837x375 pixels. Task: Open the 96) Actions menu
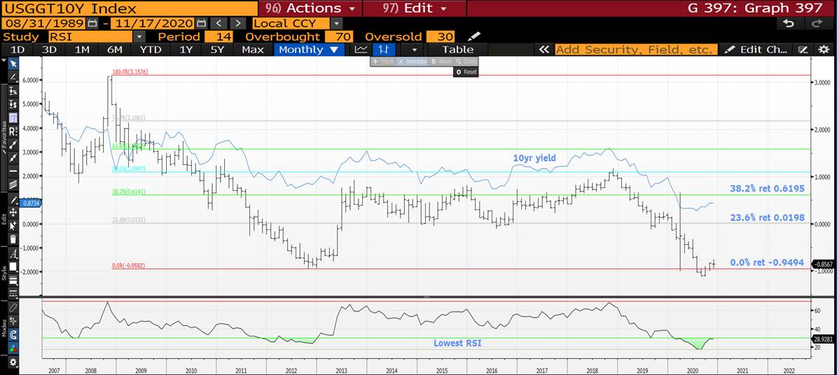pyautogui.click(x=310, y=8)
